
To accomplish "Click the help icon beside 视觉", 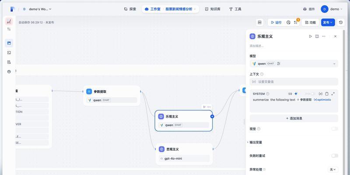I will [x=259, y=129].
